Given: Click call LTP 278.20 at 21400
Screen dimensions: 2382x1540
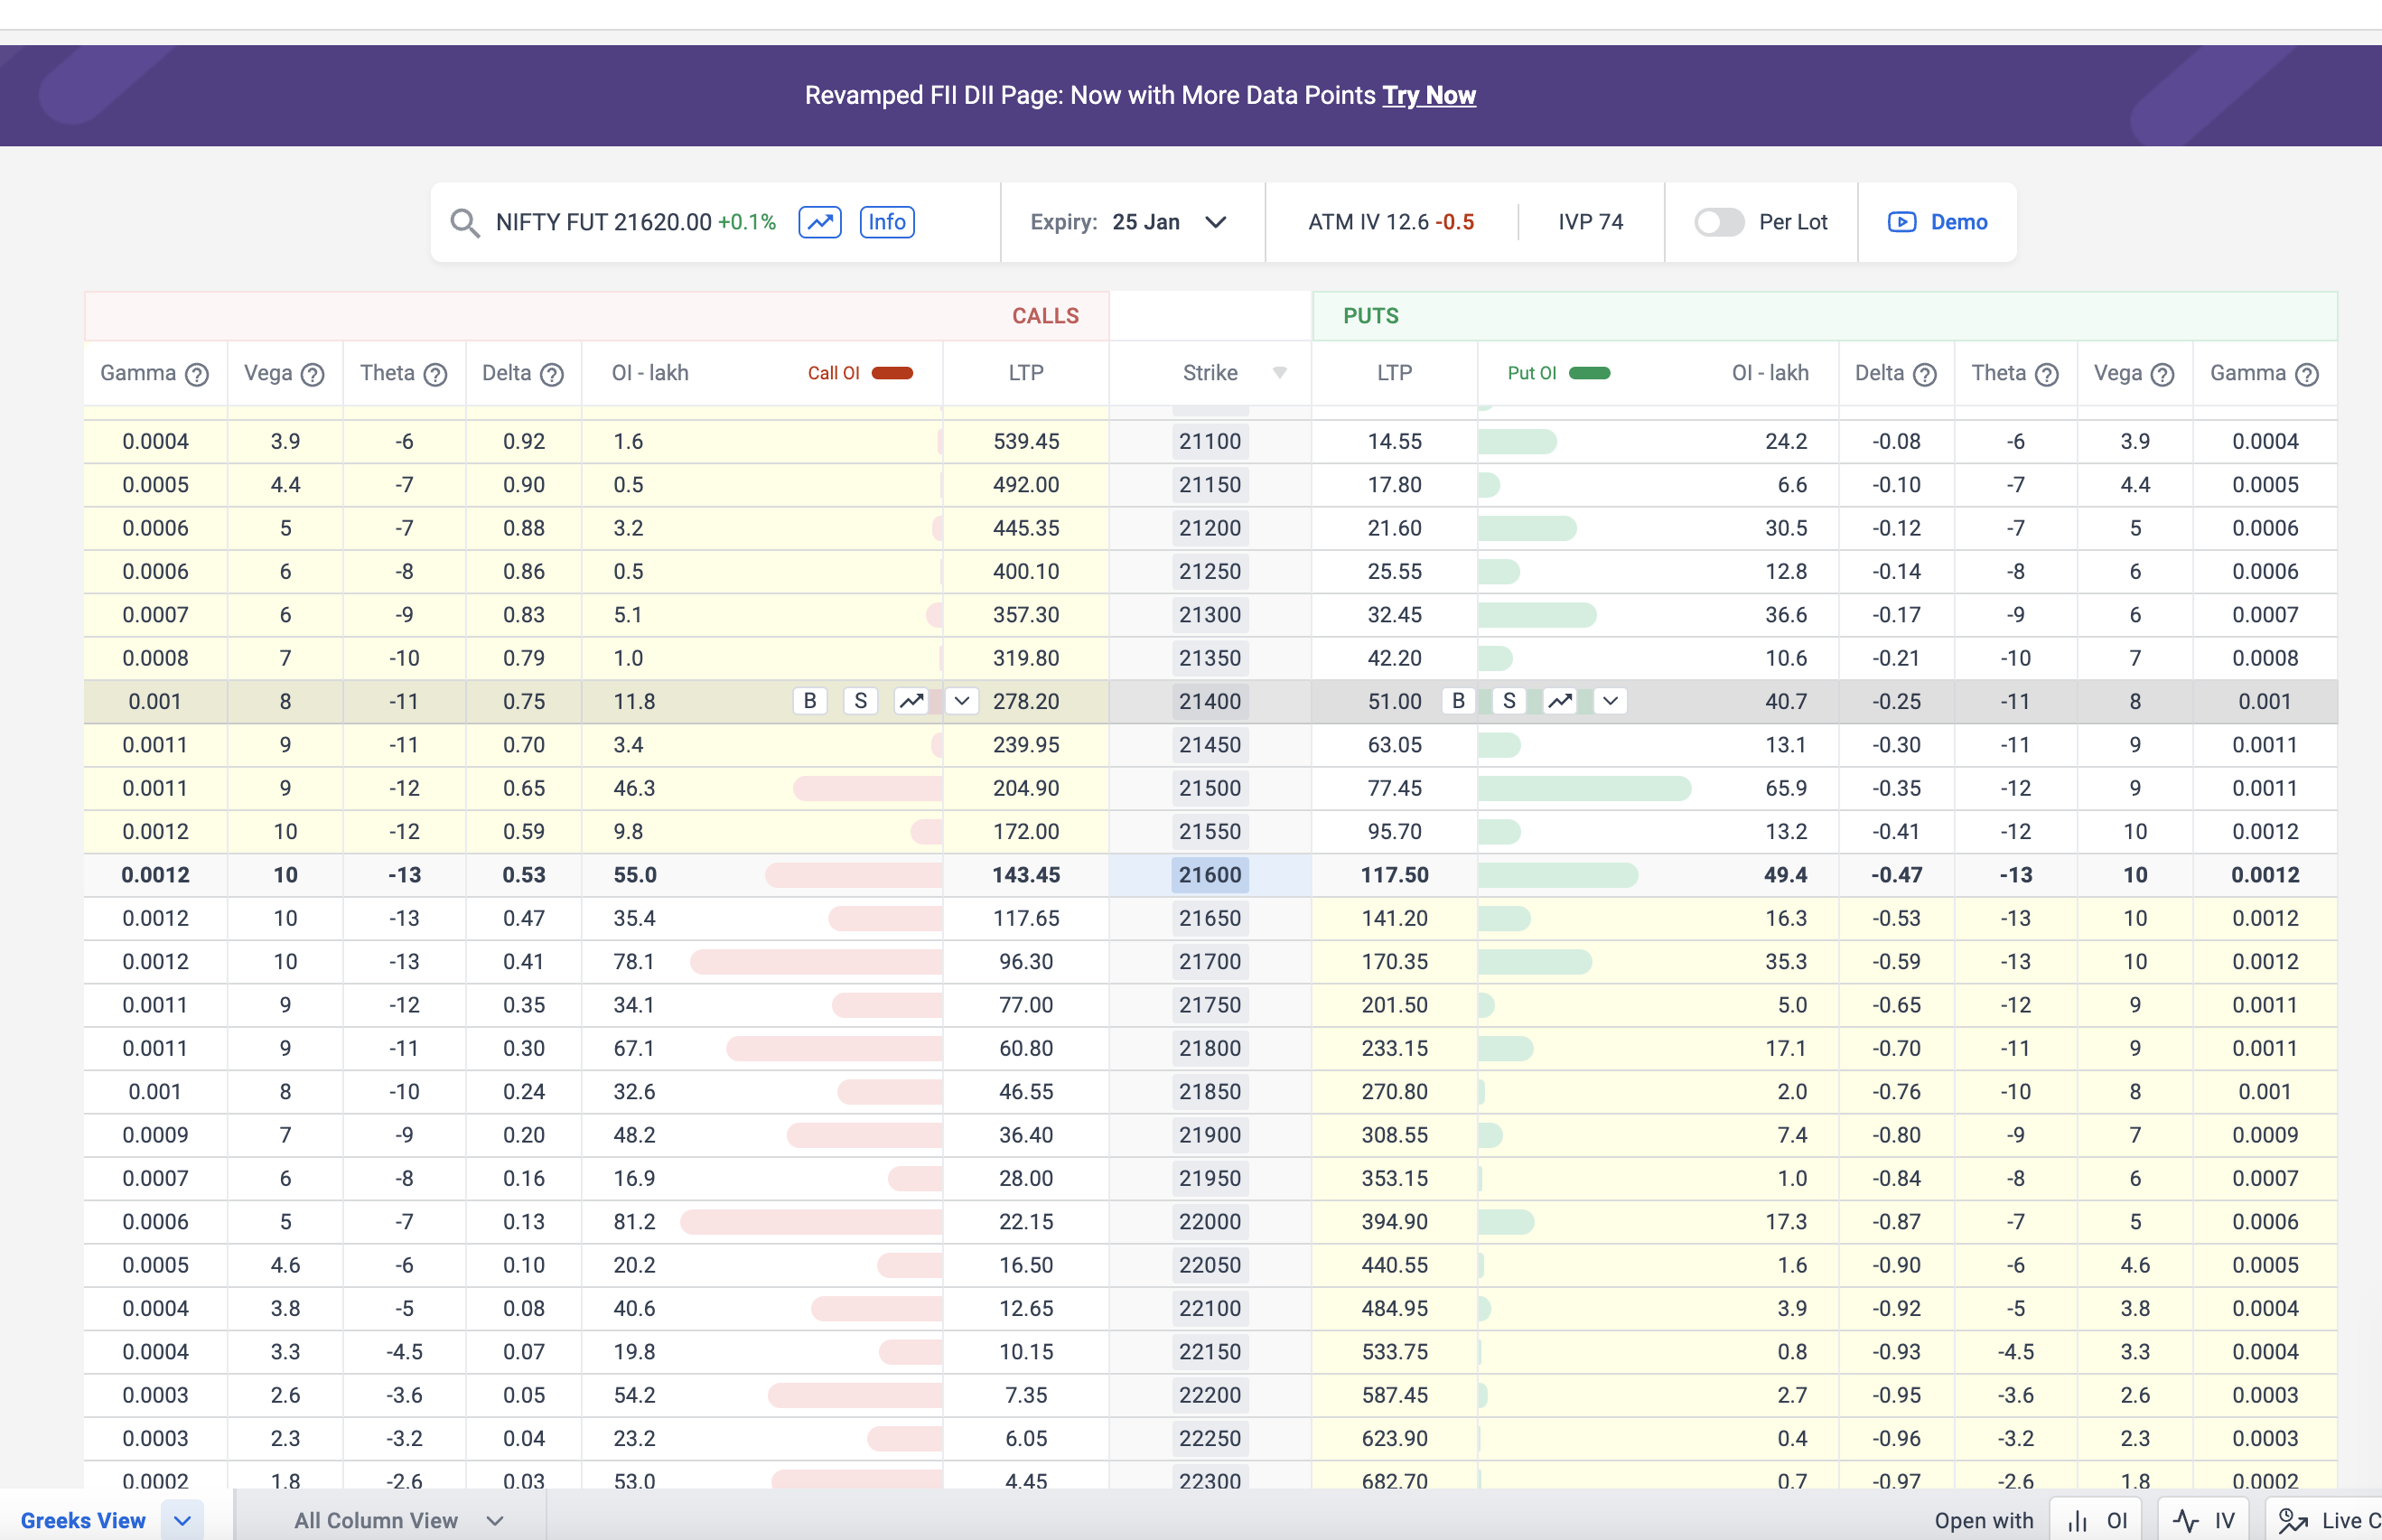Looking at the screenshot, I should [1026, 701].
